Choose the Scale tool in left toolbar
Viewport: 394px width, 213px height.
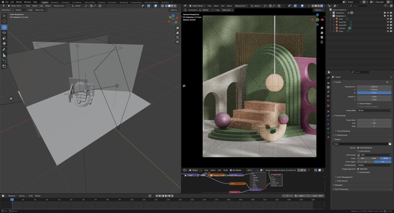click(x=4, y=38)
